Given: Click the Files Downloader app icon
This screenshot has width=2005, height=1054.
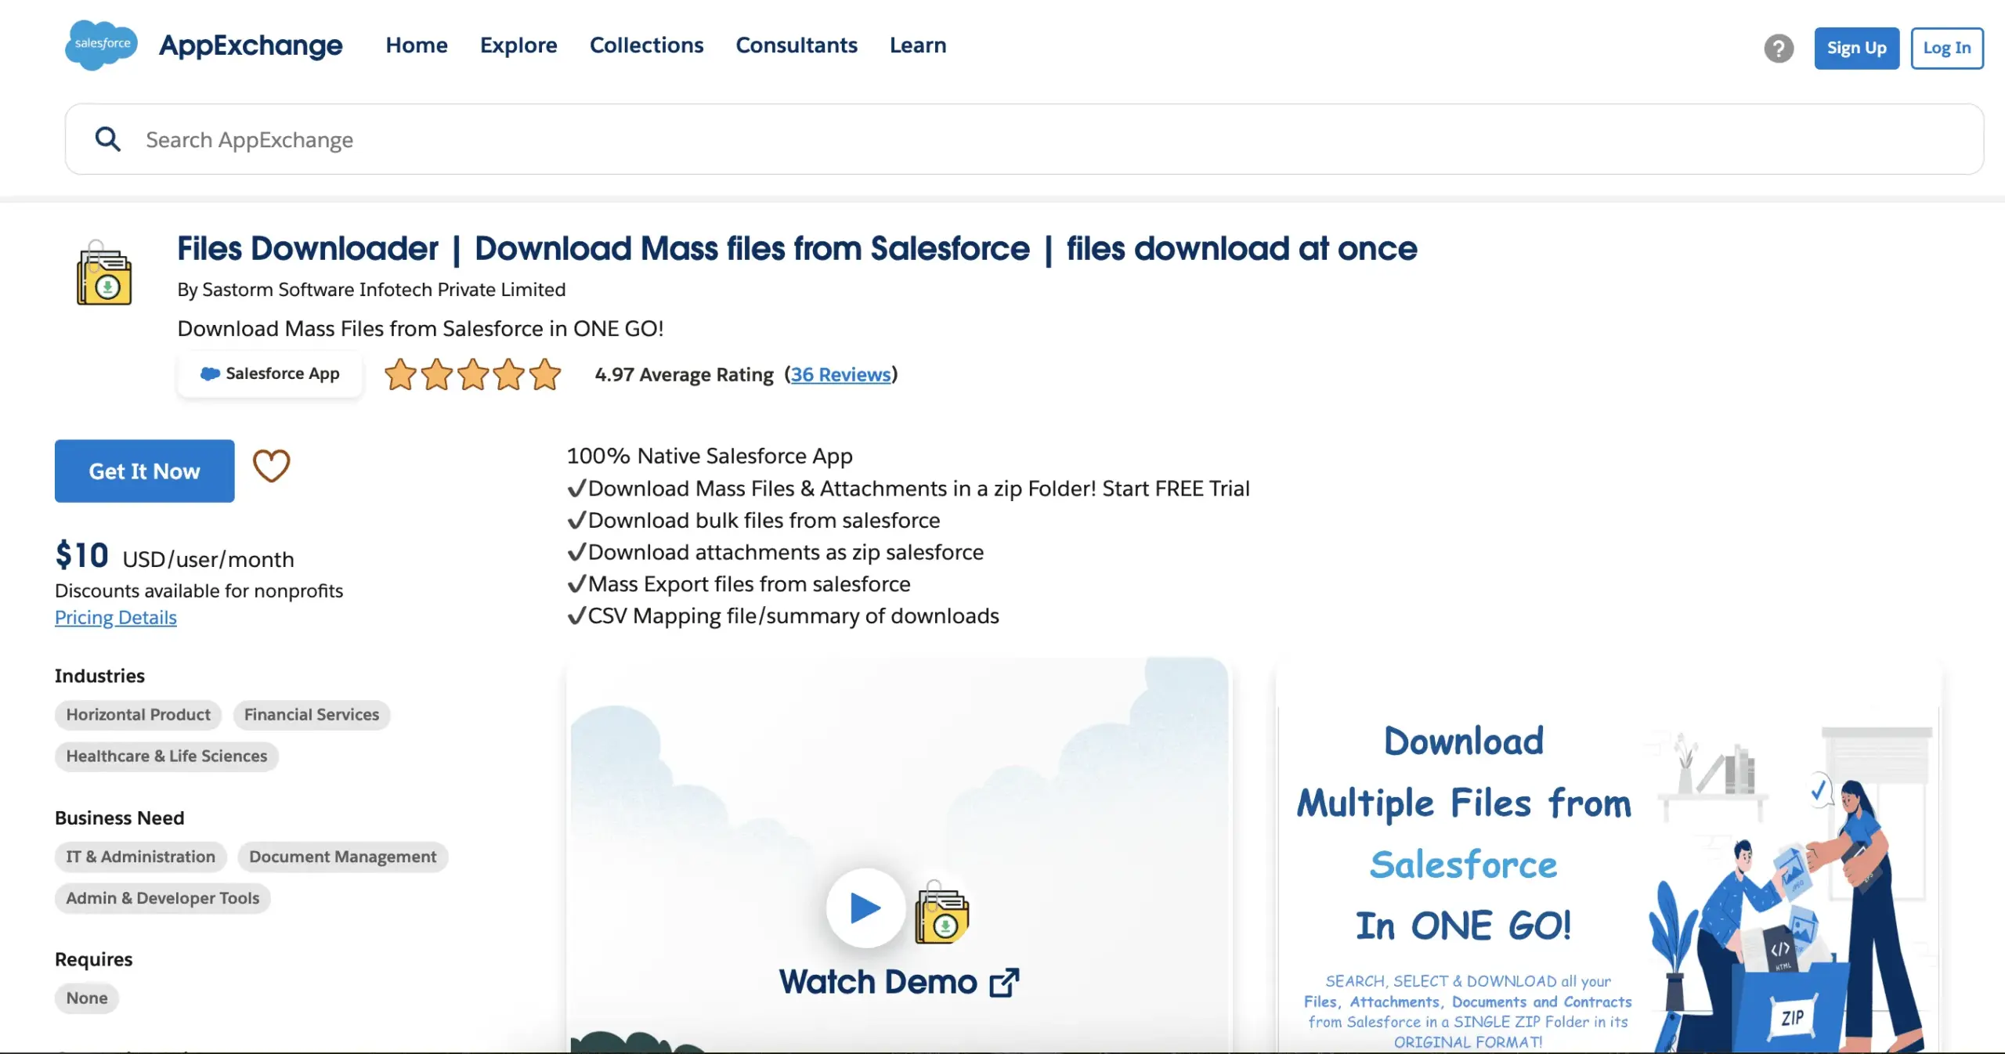Looking at the screenshot, I should (104, 275).
